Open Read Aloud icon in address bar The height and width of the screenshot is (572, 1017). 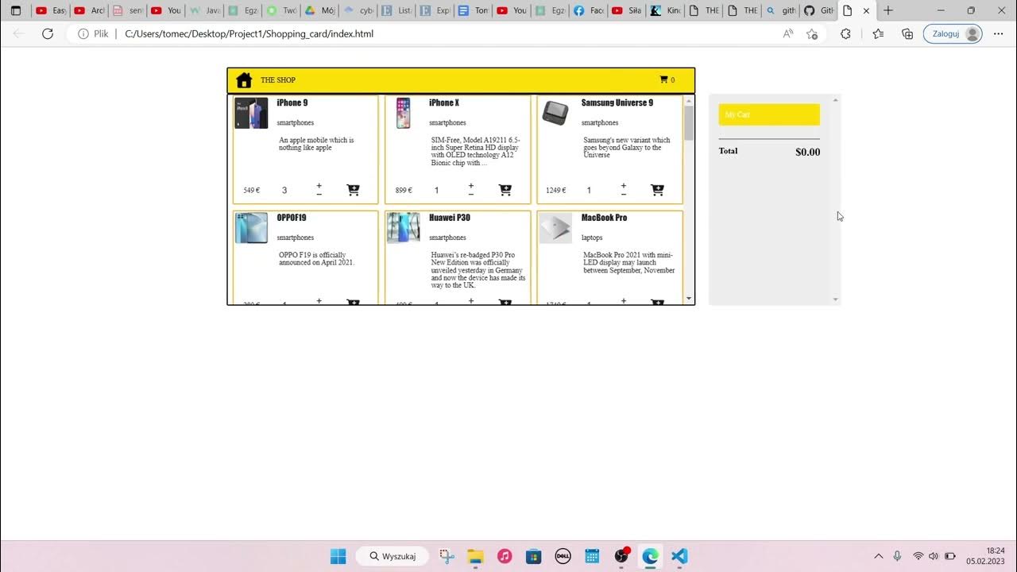788,34
